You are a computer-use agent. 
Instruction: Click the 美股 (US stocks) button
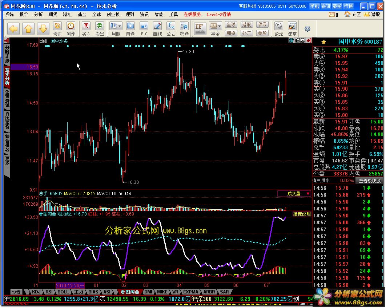point(262,33)
